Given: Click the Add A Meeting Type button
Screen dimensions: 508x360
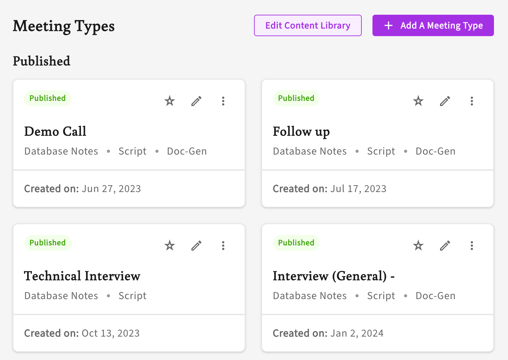Looking at the screenshot, I should pos(433,25).
